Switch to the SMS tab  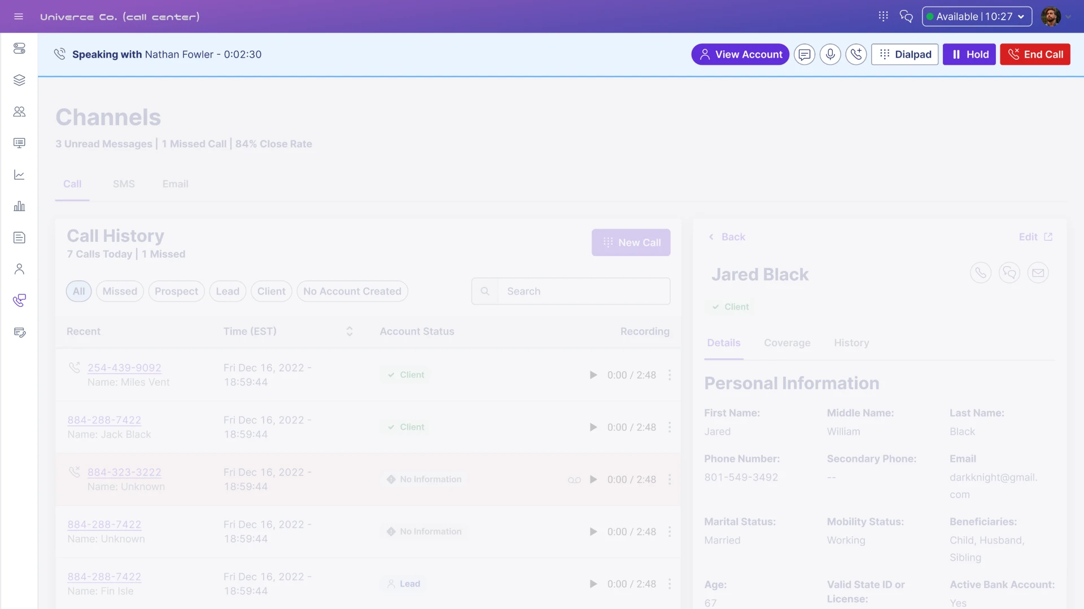124,184
